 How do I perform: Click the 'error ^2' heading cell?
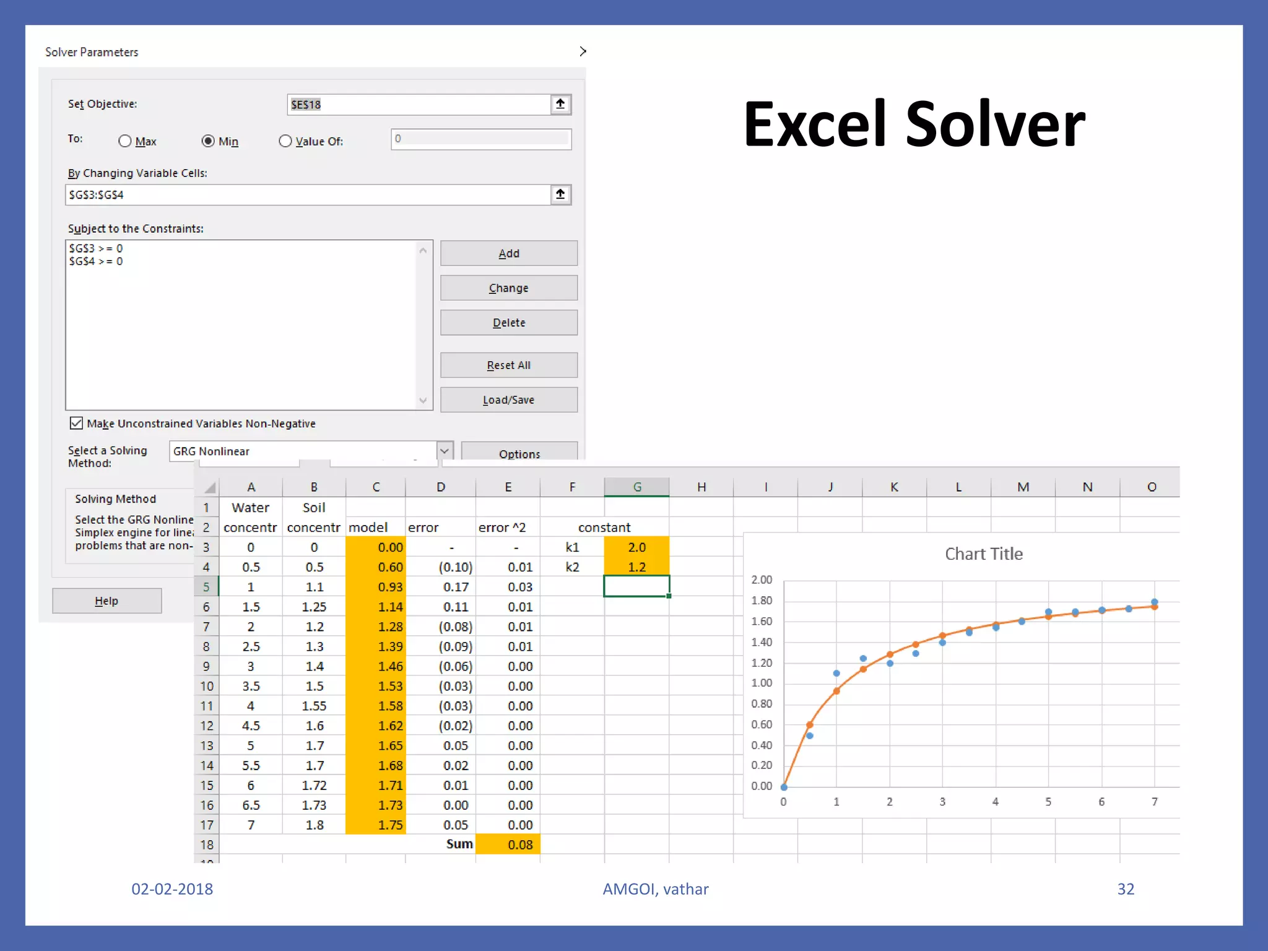coord(508,528)
